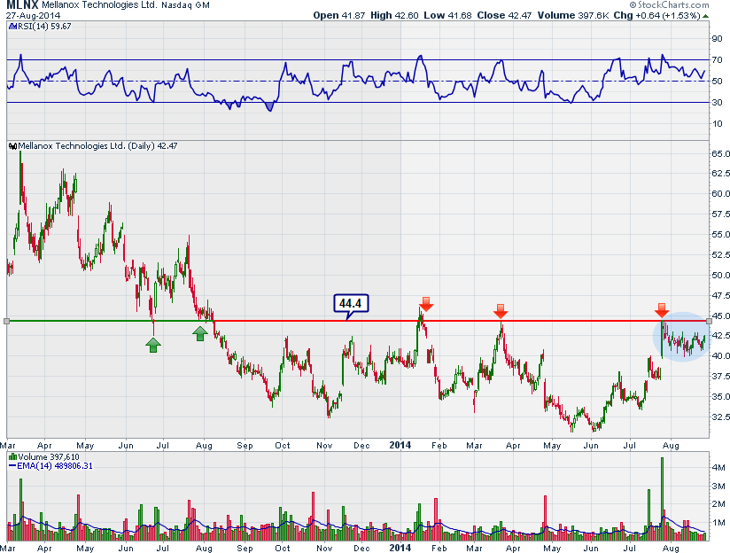Image resolution: width=730 pixels, height=553 pixels.
Task: Click the 4M volume axis label
Action: 718,468
